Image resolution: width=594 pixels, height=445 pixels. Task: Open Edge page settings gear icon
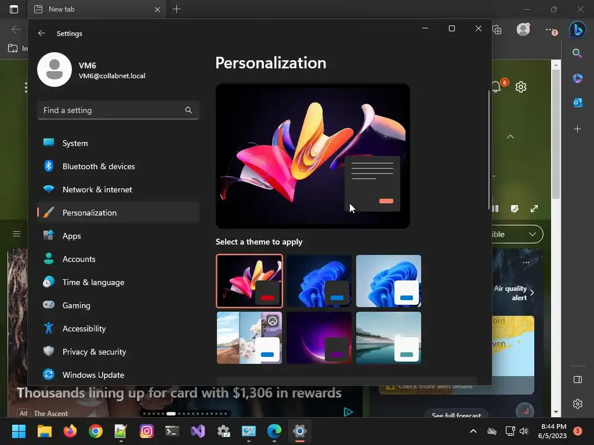[521, 87]
